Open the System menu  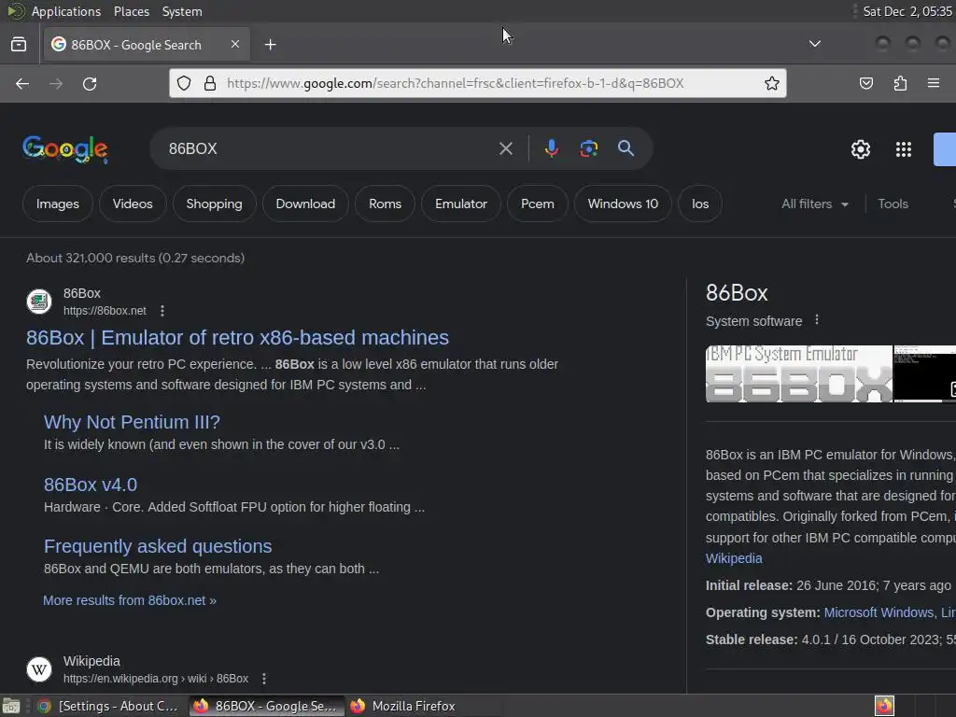click(182, 11)
